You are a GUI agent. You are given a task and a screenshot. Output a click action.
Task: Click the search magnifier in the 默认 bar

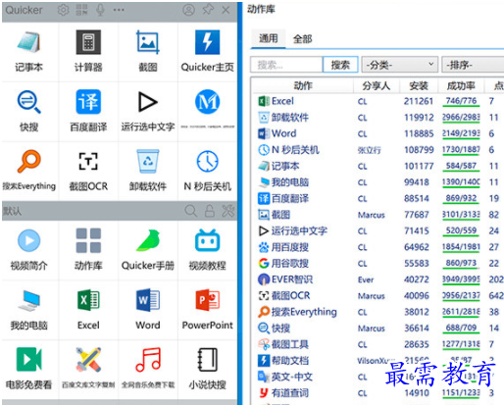(191, 211)
